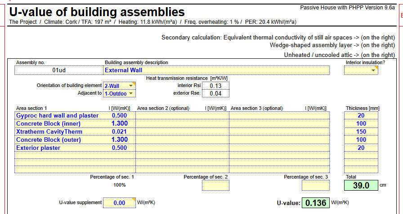Select Passive House with PHPP Version text

point(347,8)
